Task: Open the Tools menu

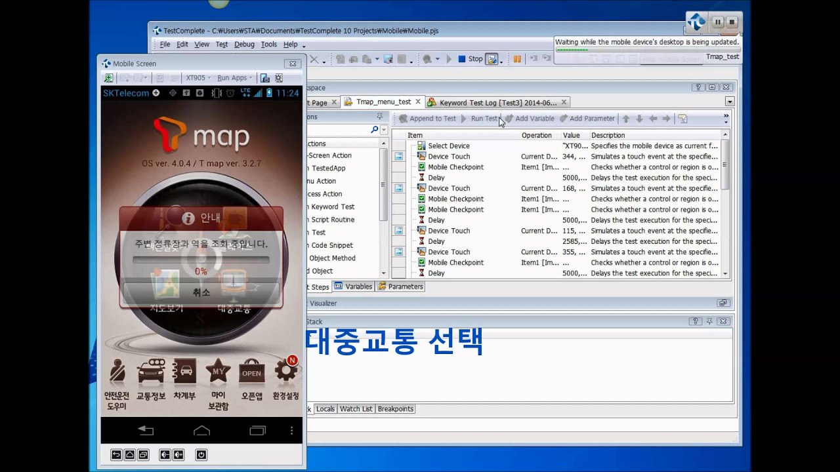Action: point(269,45)
